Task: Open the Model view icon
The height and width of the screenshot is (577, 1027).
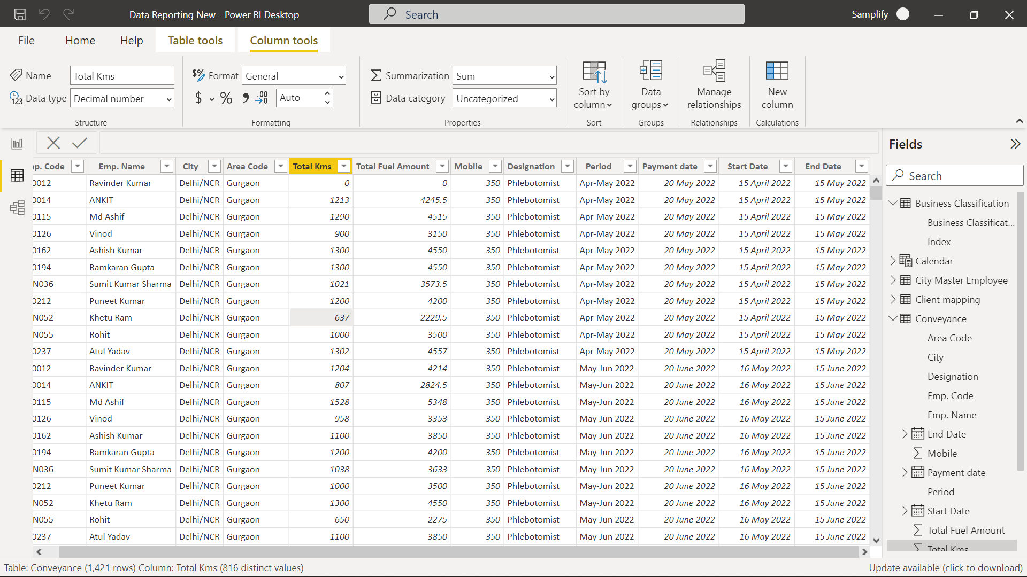Action: [x=17, y=207]
